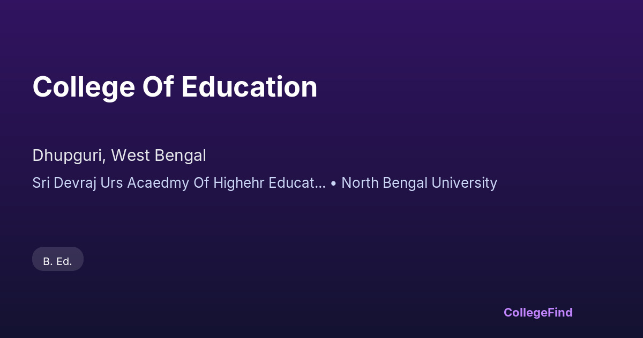This screenshot has width=643, height=338.
Task: Open North Bengal University affiliation
Action: [419, 183]
